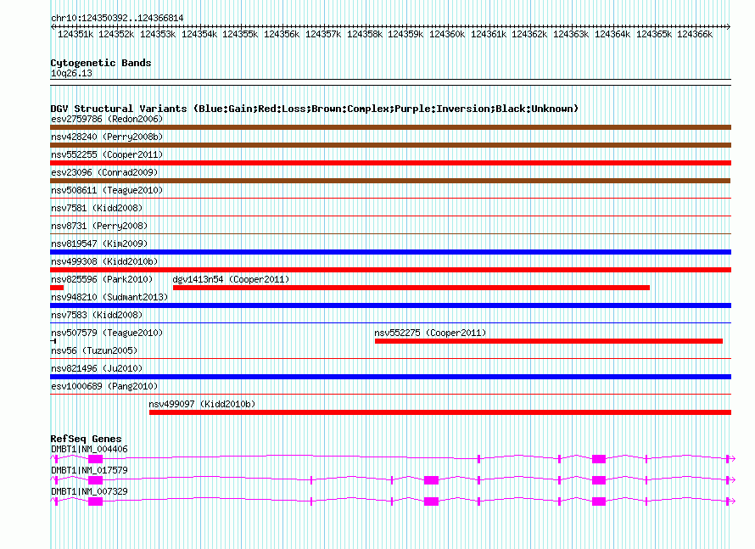Viewport: 755px width, 549px height.
Task: Click the left arrowhead of the coordinate ruler
Action: coord(53,26)
